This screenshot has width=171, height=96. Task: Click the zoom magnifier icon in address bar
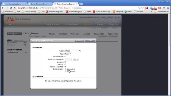[139, 8]
